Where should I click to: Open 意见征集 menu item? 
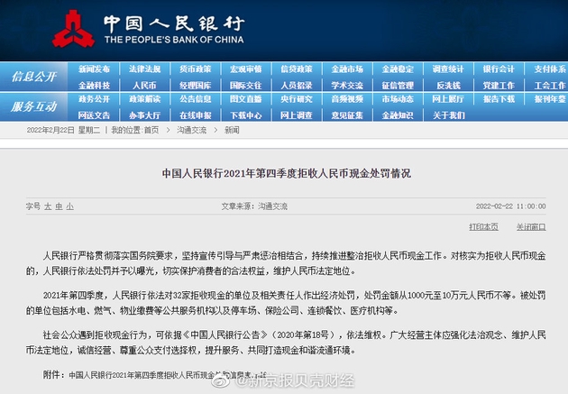click(x=347, y=115)
